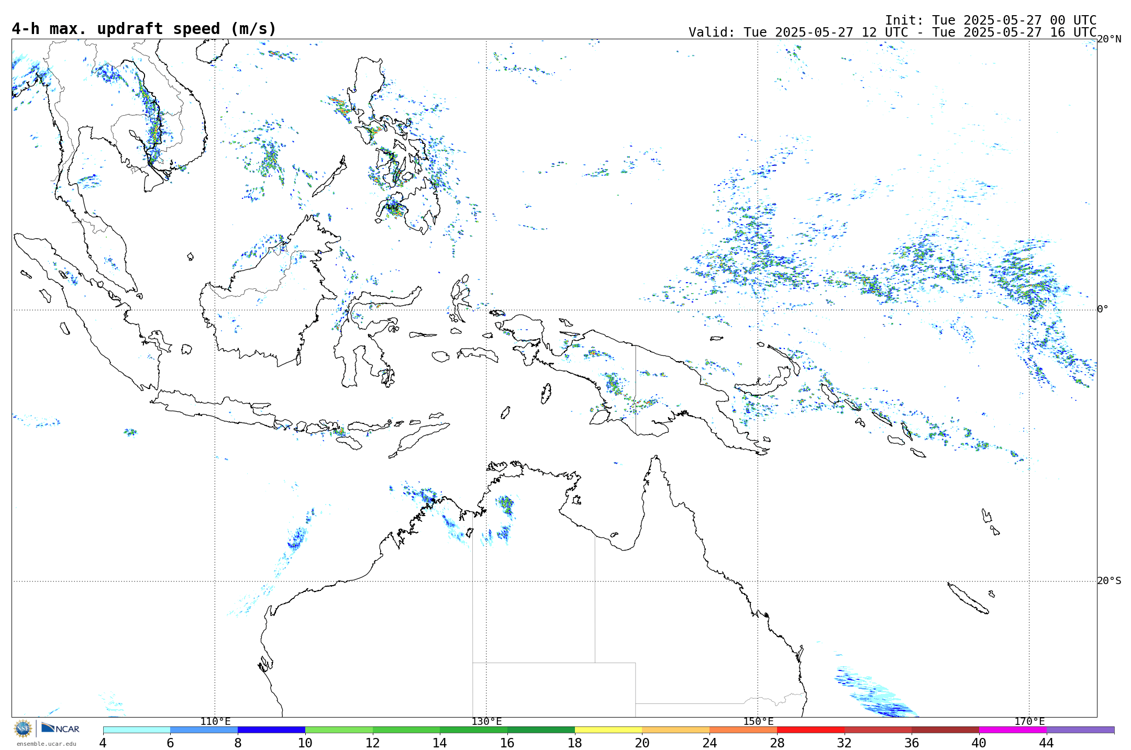Image resolution: width=1131 pixels, height=750 pixels.
Task: Click the 'Init: Tue 2025-05-27 00 UTC' text
Action: [x=991, y=20]
